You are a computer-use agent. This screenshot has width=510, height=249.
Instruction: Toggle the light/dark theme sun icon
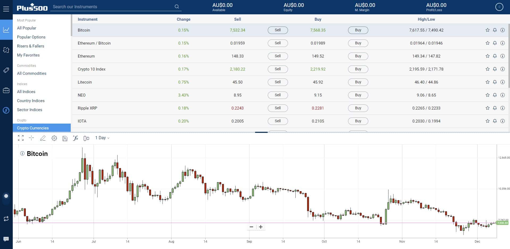click(x=6, y=196)
